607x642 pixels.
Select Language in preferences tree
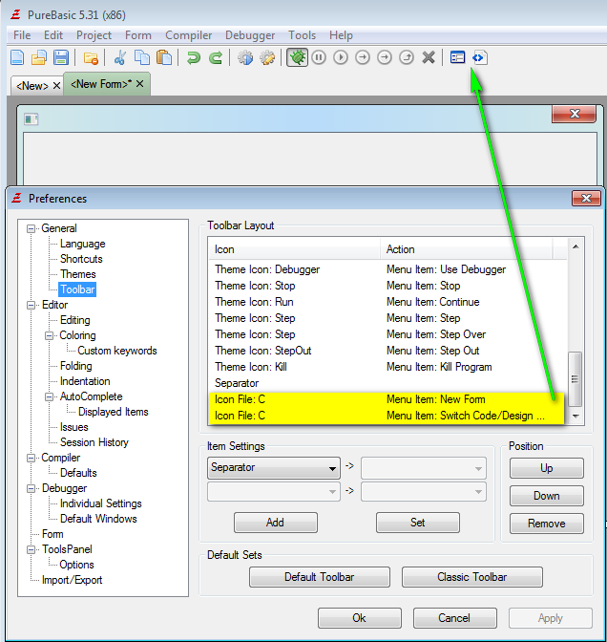(x=83, y=244)
